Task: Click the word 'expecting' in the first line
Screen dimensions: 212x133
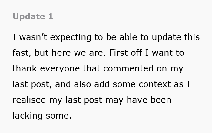Action: click(x=71, y=37)
